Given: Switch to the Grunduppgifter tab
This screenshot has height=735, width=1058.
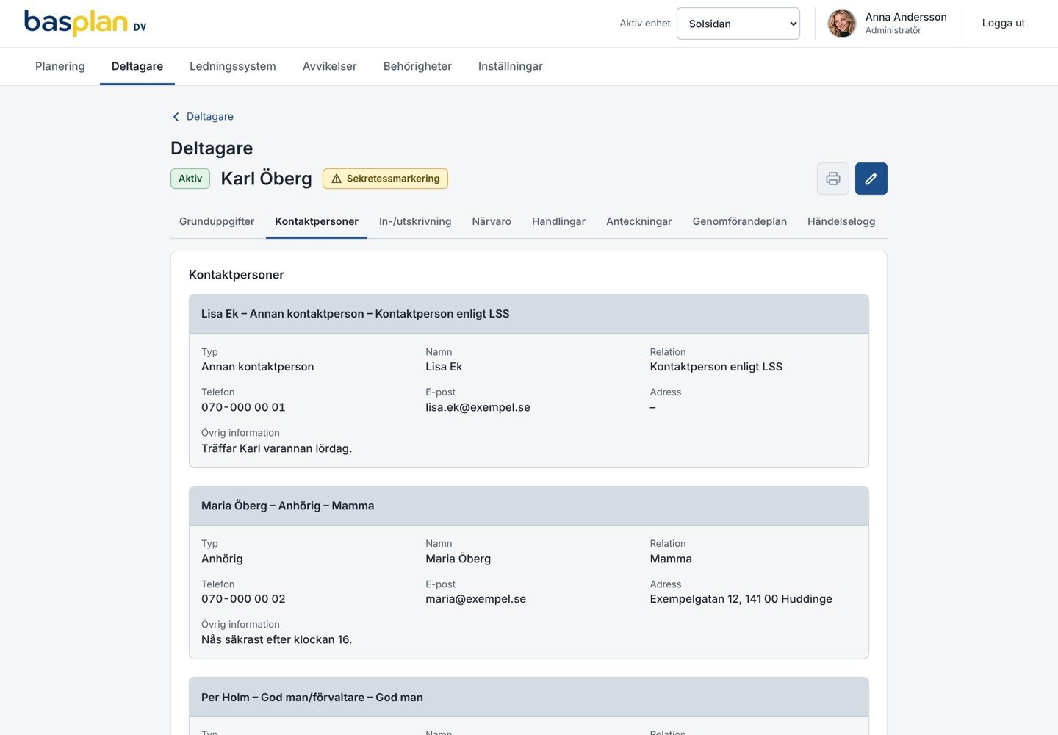Looking at the screenshot, I should tap(217, 221).
